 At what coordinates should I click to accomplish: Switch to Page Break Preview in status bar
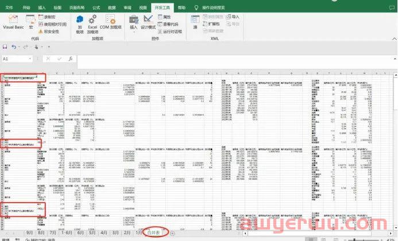336,239
